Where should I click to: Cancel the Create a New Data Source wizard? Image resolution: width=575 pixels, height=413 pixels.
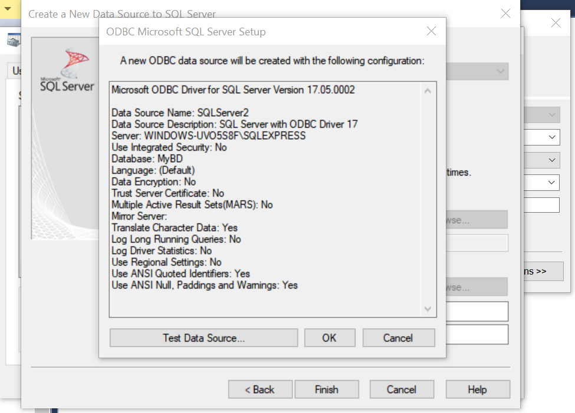(x=402, y=389)
